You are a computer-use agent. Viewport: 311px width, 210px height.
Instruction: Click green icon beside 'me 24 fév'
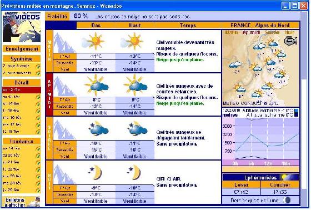pos(38,183)
